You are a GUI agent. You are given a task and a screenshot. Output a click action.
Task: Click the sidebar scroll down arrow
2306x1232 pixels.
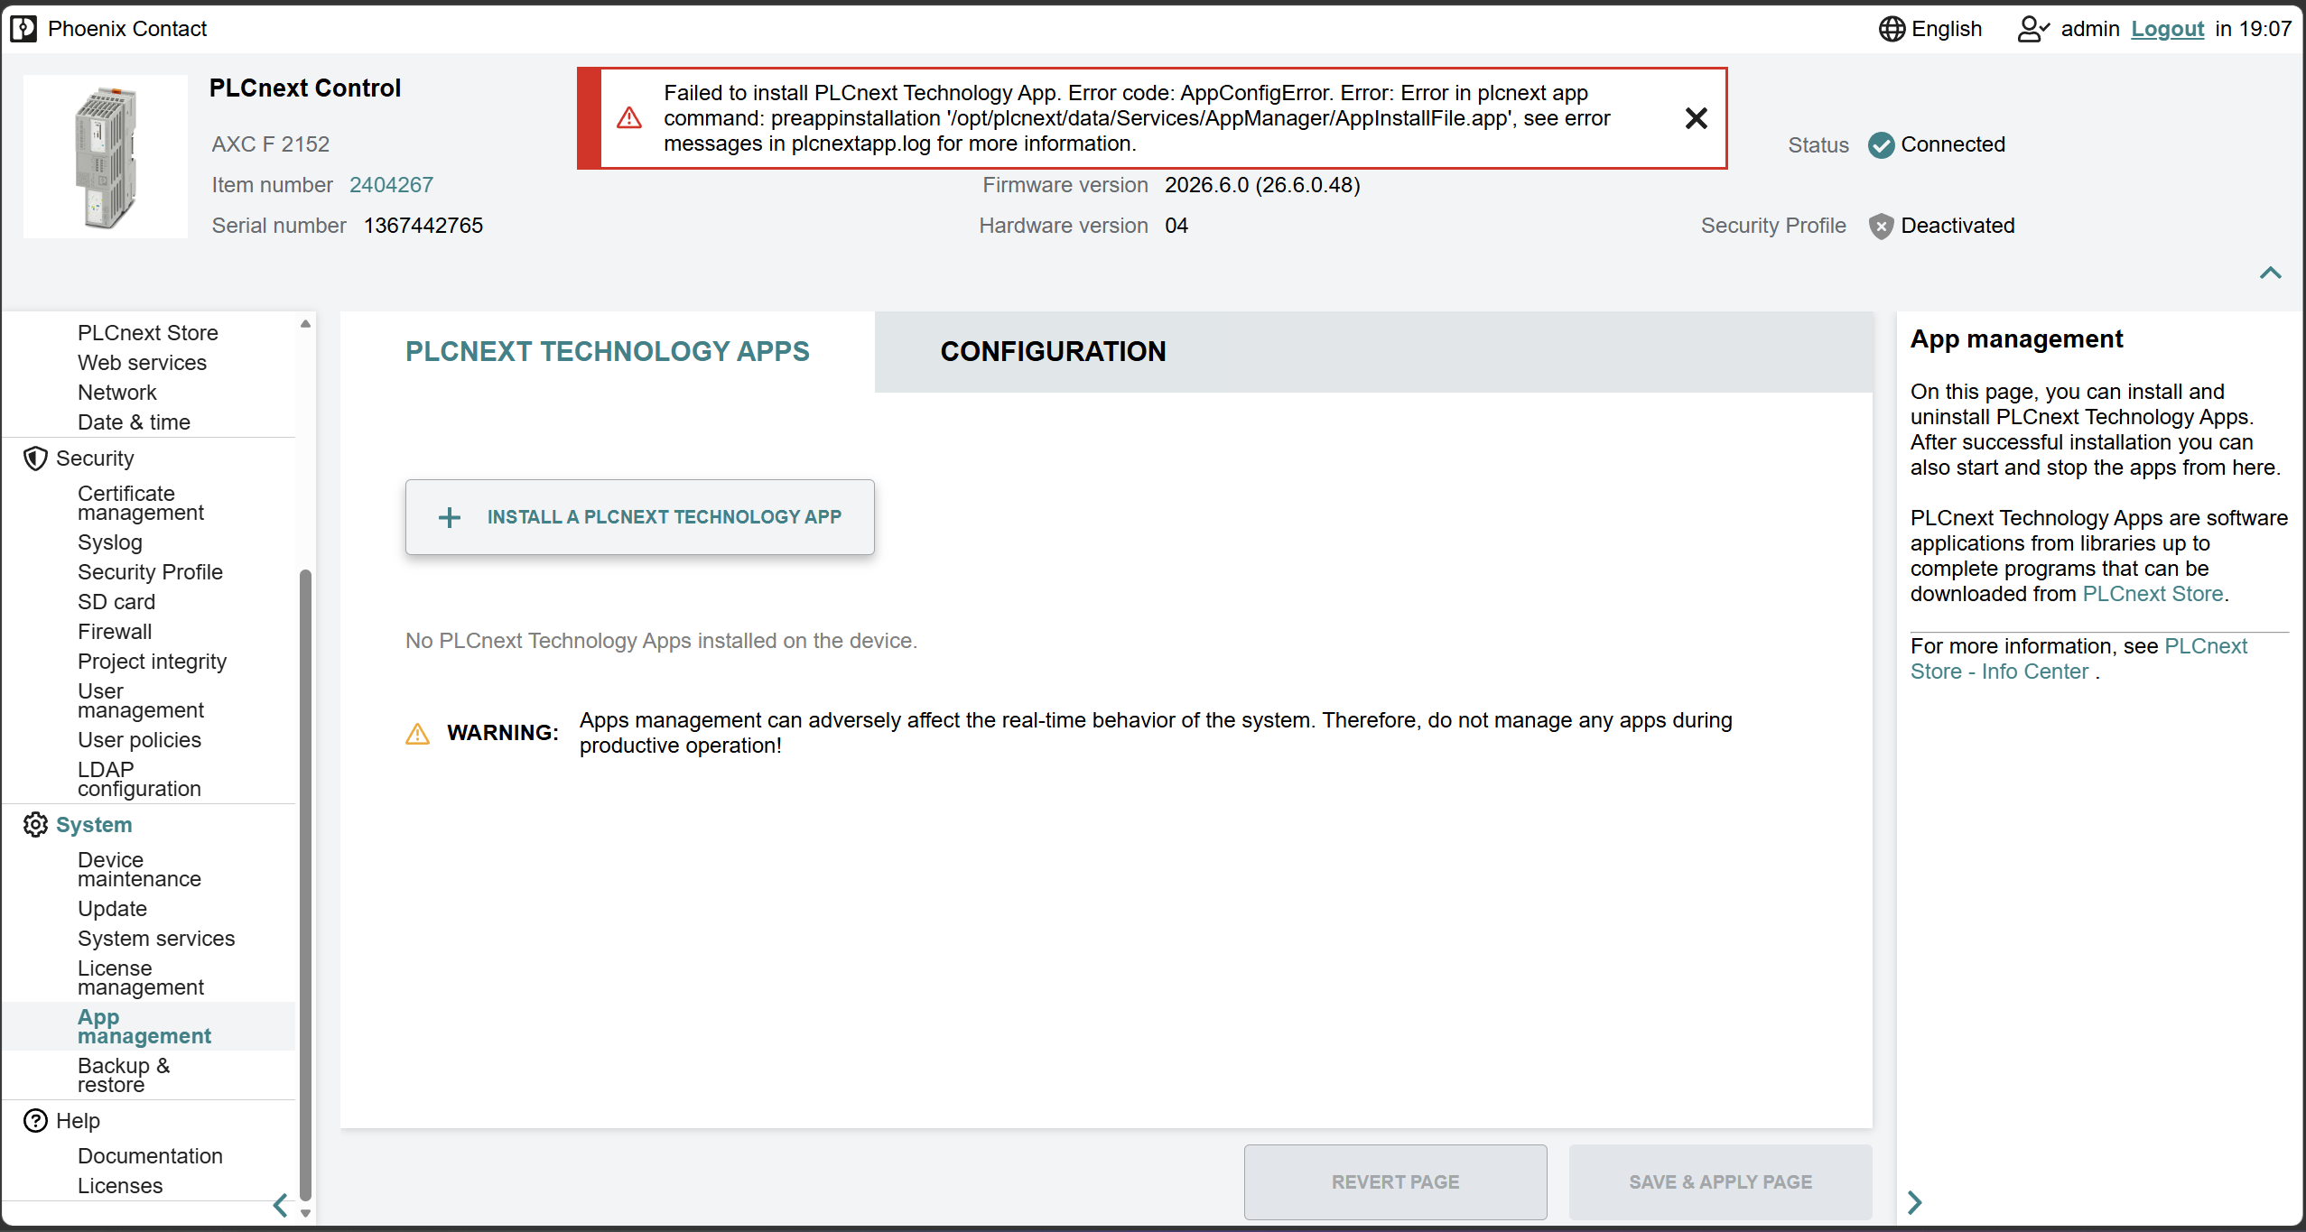click(x=305, y=1214)
